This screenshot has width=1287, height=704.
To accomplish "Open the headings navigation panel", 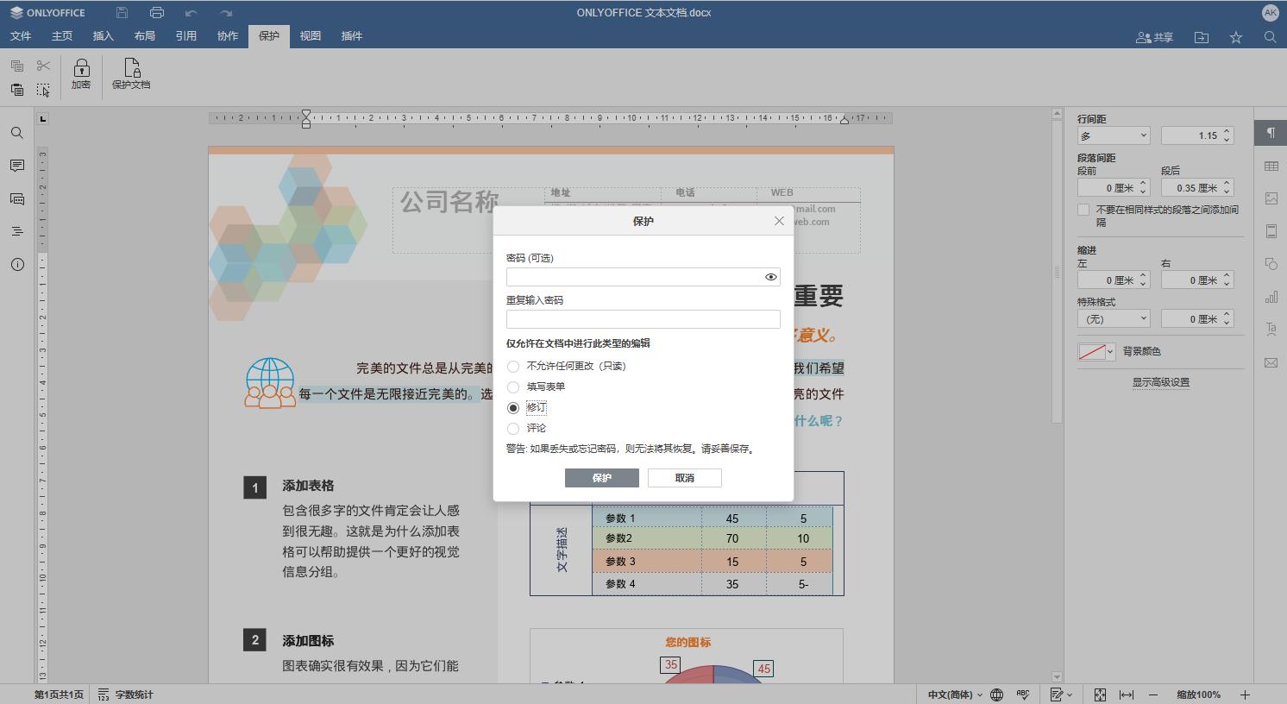I will tap(16, 231).
